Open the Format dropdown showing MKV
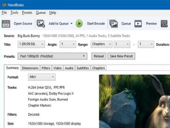This screenshot has height=128, width=170. 42,77
